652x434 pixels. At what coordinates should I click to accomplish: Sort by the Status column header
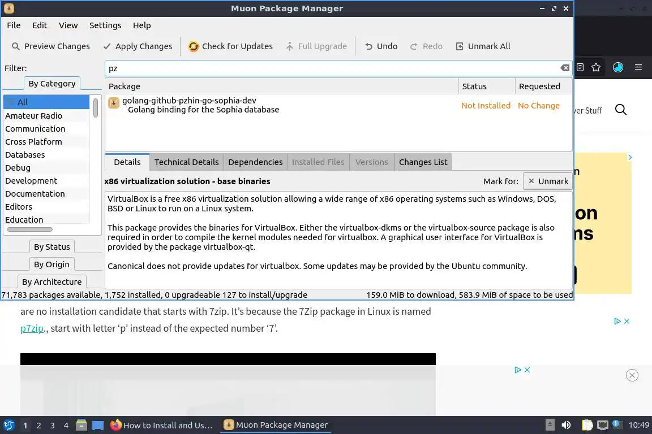point(487,86)
